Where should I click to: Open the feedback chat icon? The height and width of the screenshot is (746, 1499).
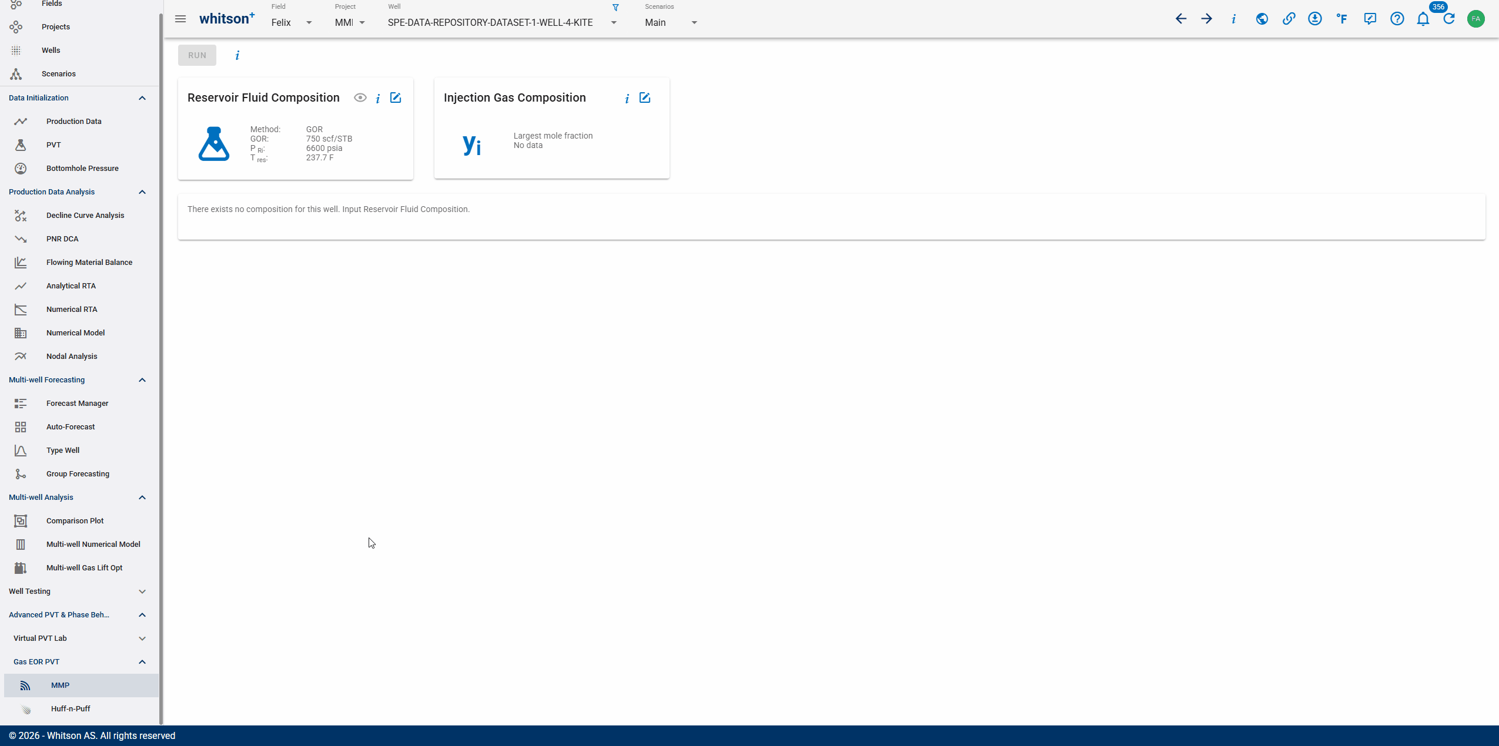click(1370, 19)
